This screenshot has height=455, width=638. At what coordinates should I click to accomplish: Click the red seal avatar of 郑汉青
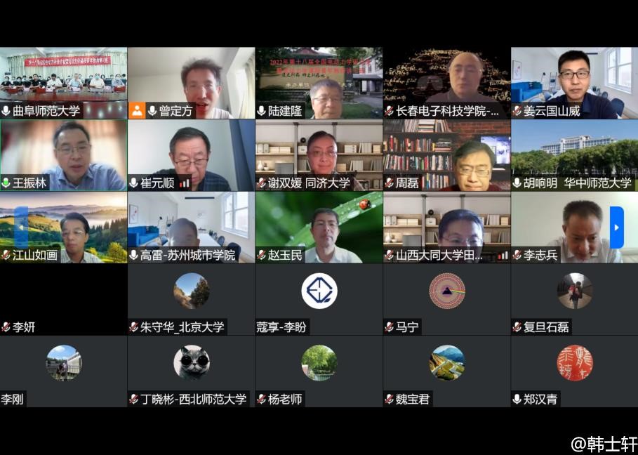pyautogui.click(x=575, y=363)
